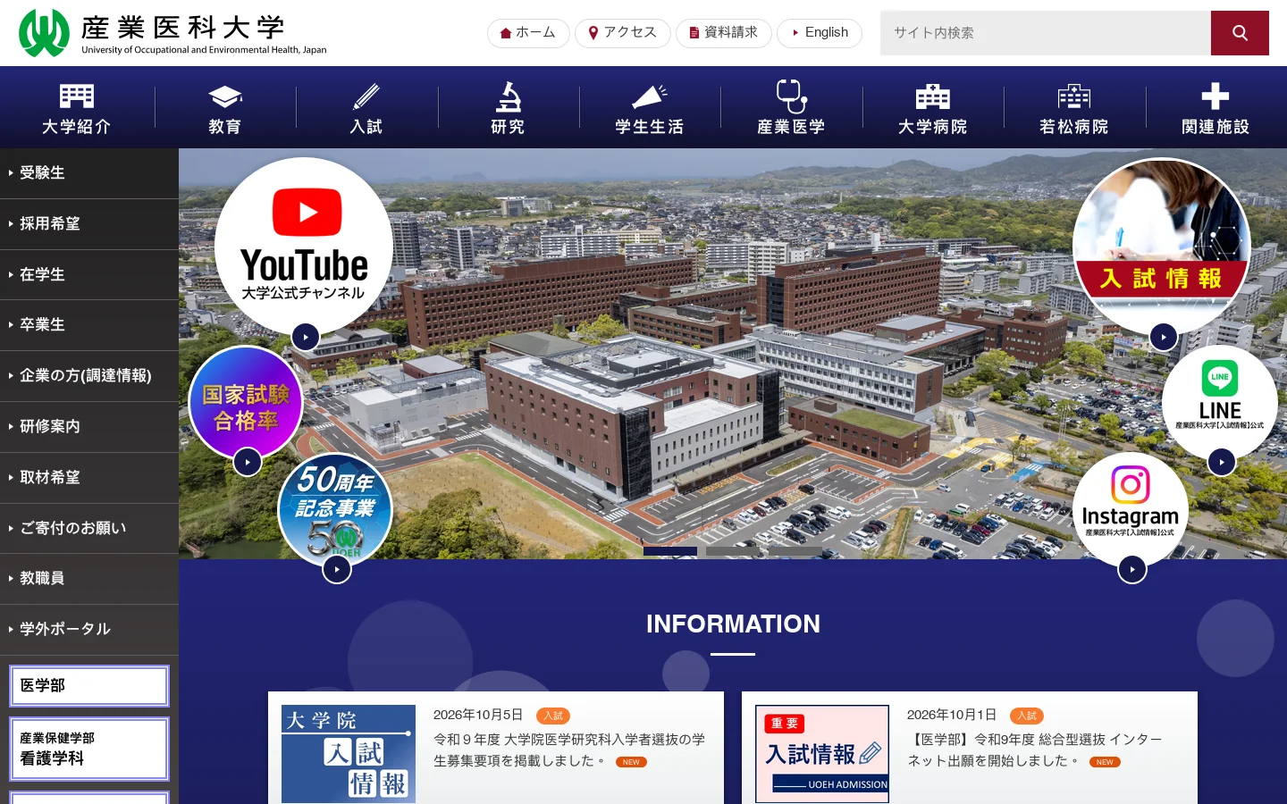Open the 資料請求 header link
The image size is (1287, 804).
(x=724, y=33)
